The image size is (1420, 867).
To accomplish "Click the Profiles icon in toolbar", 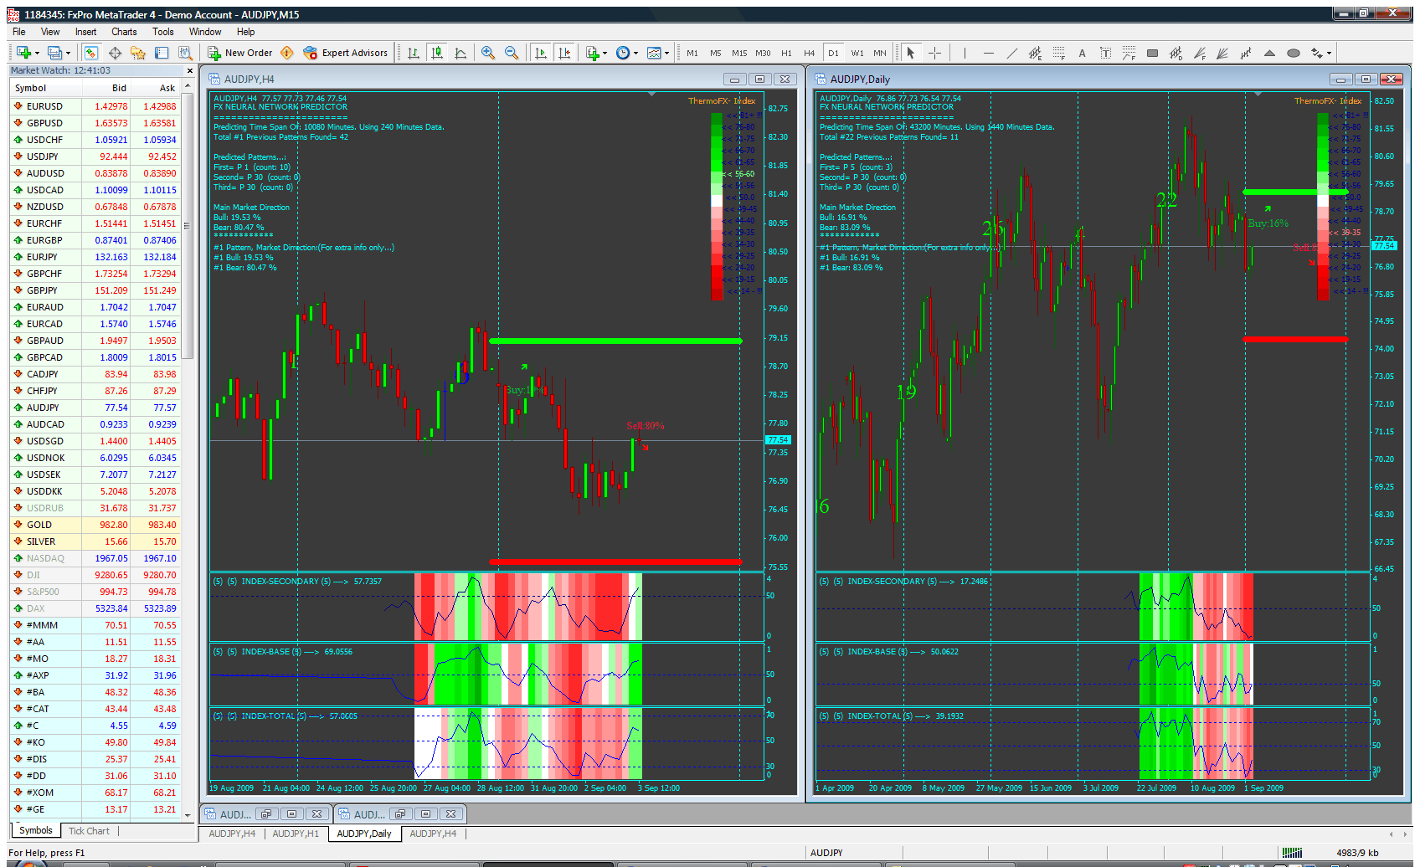I will (x=54, y=53).
